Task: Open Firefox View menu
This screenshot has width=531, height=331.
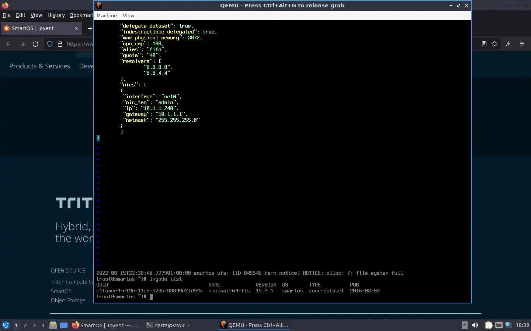Action: click(x=36, y=15)
